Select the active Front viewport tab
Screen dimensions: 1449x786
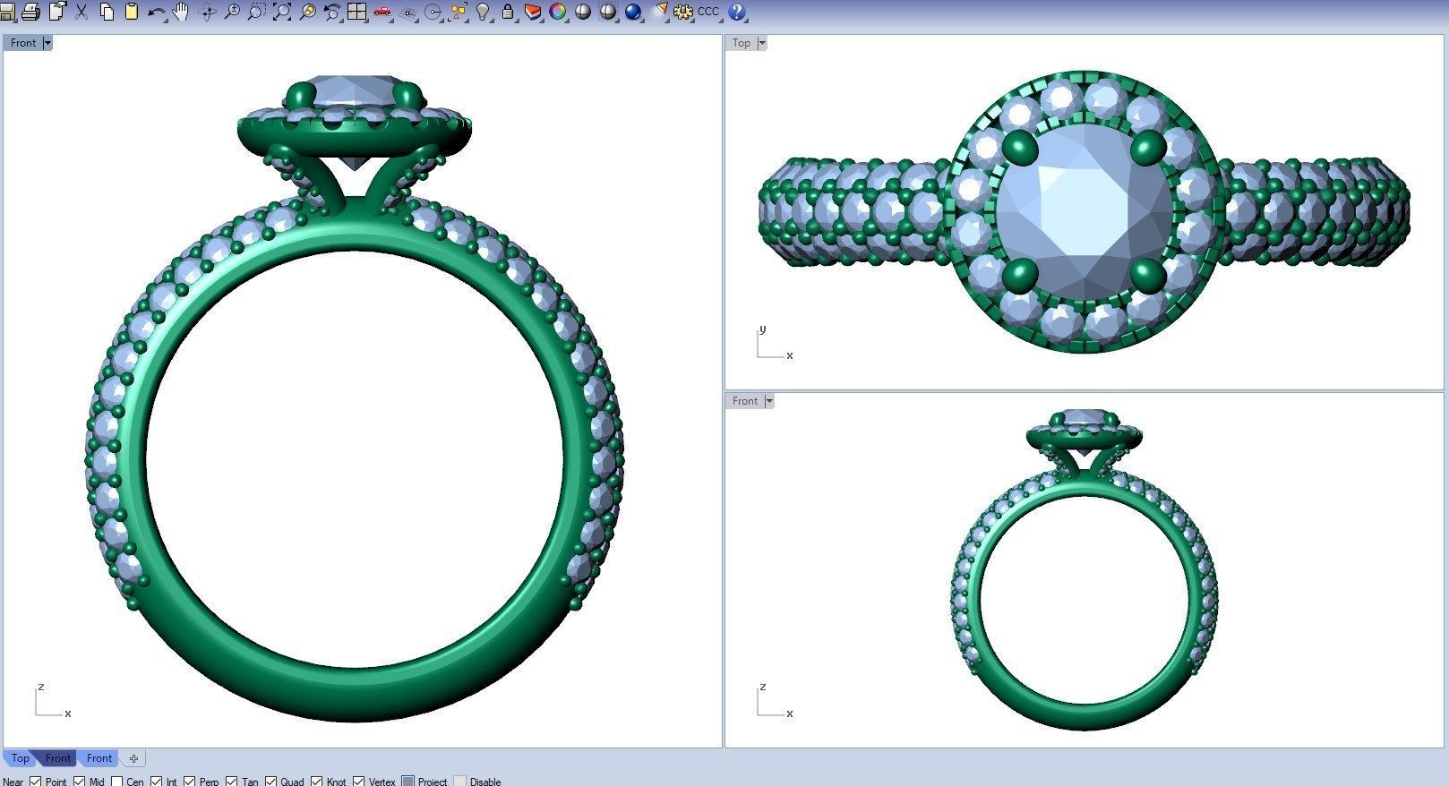click(x=58, y=758)
